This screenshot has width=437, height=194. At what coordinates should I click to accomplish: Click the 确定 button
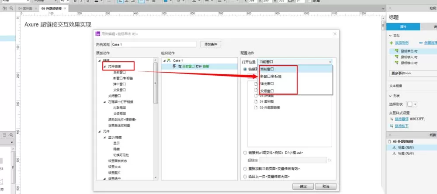click(x=303, y=186)
